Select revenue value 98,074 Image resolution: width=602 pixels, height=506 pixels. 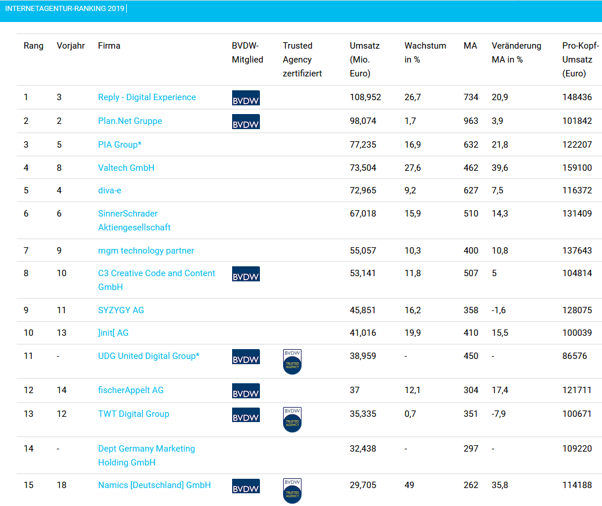click(x=363, y=121)
